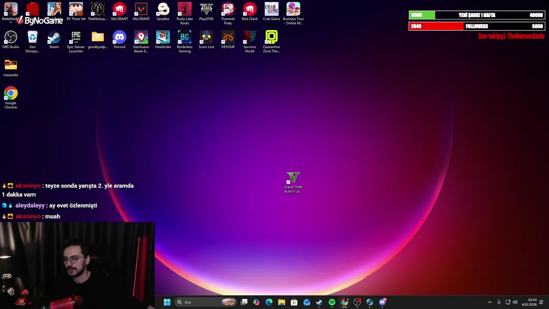Click the 'aleydaleyy' chat username
This screenshot has width=549, height=309.
point(30,206)
